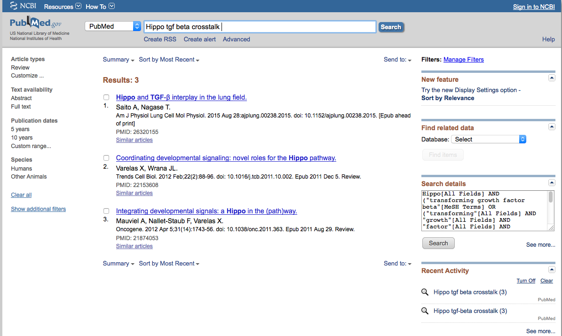Viewport: 562px width, 336px height.
Task: Click the disabled Find items button
Action: (x=443, y=155)
